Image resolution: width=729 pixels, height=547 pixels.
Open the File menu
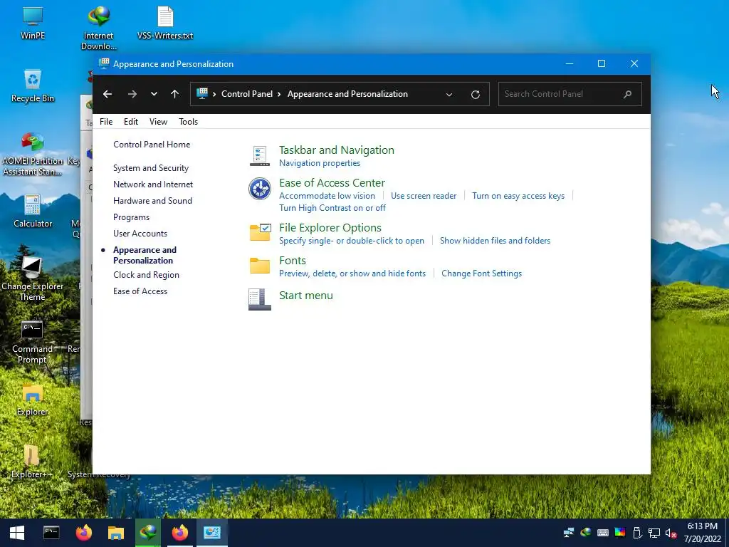coord(106,121)
